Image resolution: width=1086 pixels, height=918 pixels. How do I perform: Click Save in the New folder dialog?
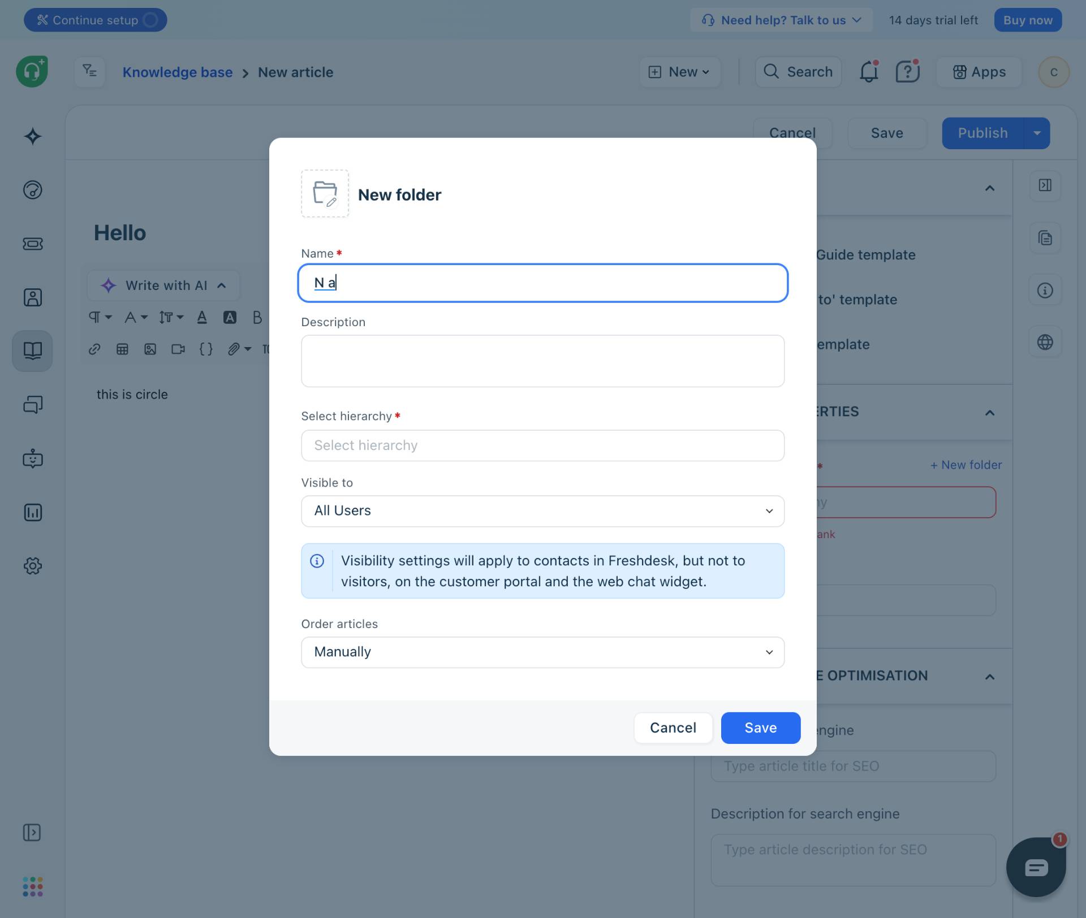click(761, 728)
